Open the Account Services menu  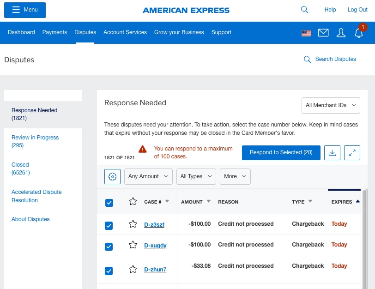pyautogui.click(x=125, y=32)
